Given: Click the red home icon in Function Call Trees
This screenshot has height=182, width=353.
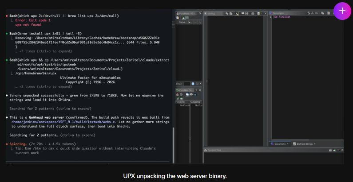Looking at the screenshot, I should click(x=178, y=94).
